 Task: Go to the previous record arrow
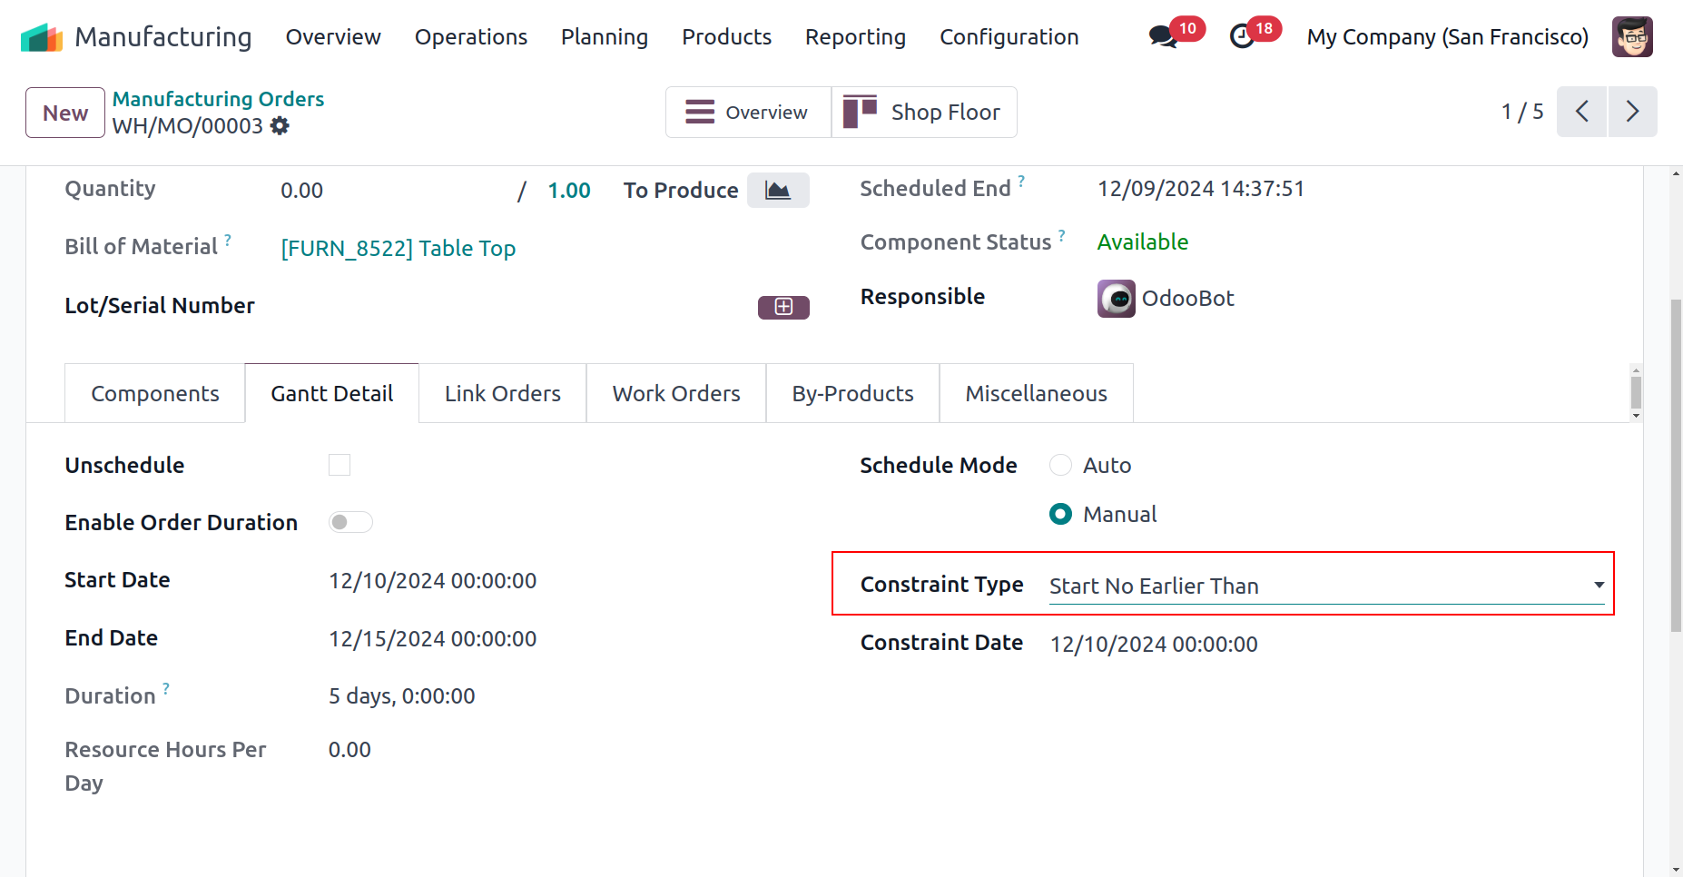coord(1582,112)
